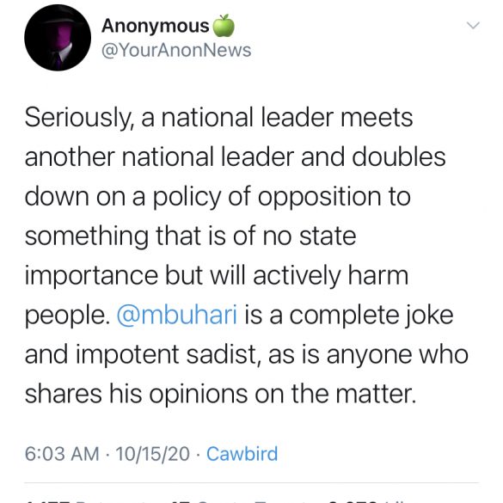Open the Likes count at bottom

[x=365, y=500]
